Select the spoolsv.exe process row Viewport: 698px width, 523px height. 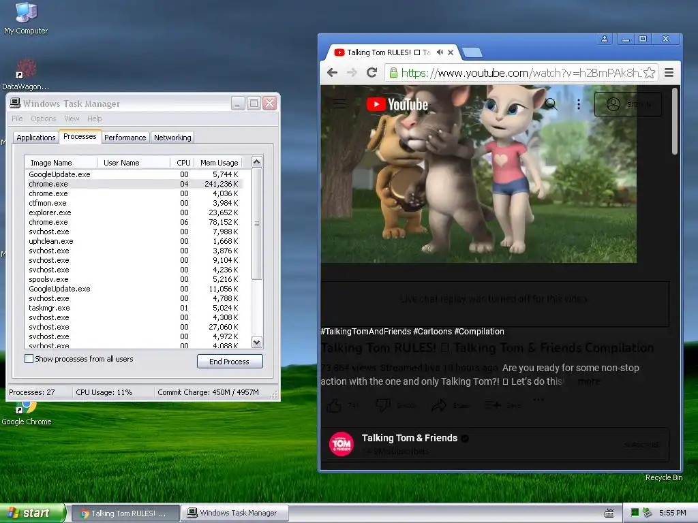(134, 279)
